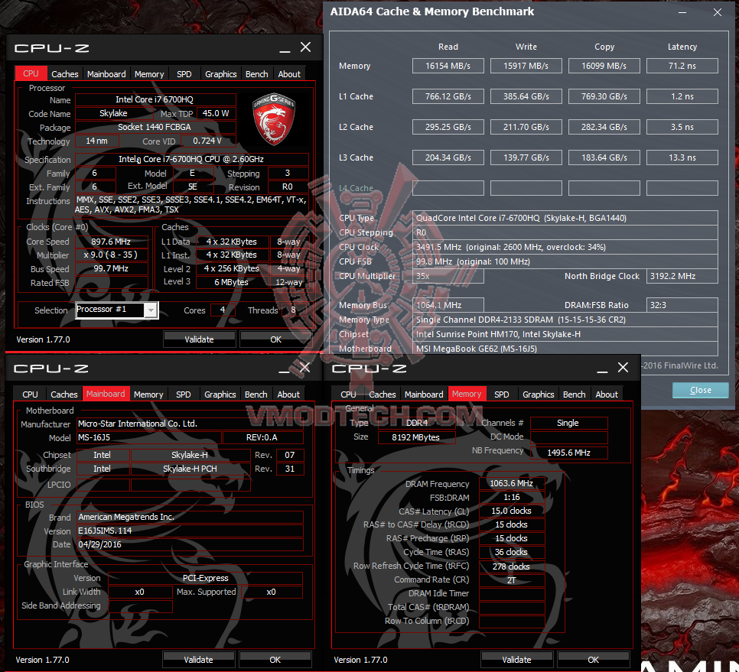The height and width of the screenshot is (672, 739).
Task: Click OK in the CPU-Z Memory window
Action: coord(594,660)
